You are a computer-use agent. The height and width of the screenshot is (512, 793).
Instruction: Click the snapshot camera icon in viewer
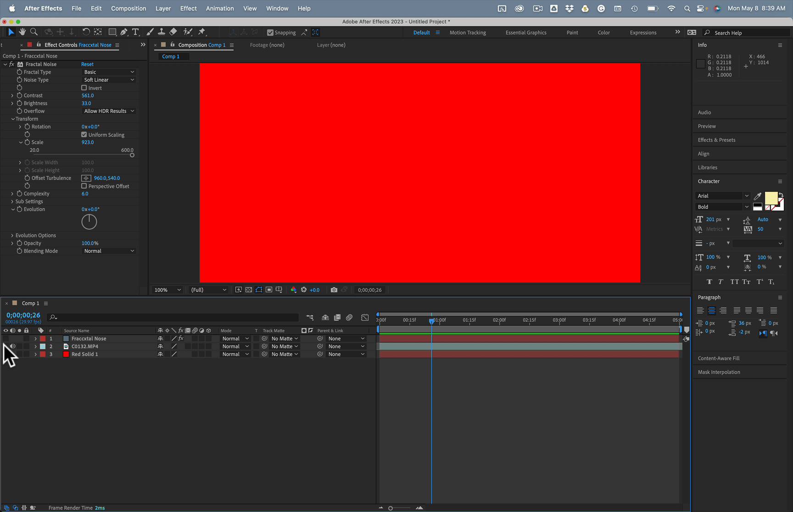334,290
